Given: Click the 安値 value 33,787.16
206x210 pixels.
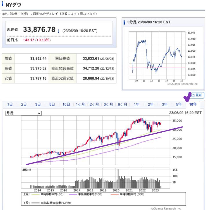Looking at the screenshot, I should tap(38, 78).
